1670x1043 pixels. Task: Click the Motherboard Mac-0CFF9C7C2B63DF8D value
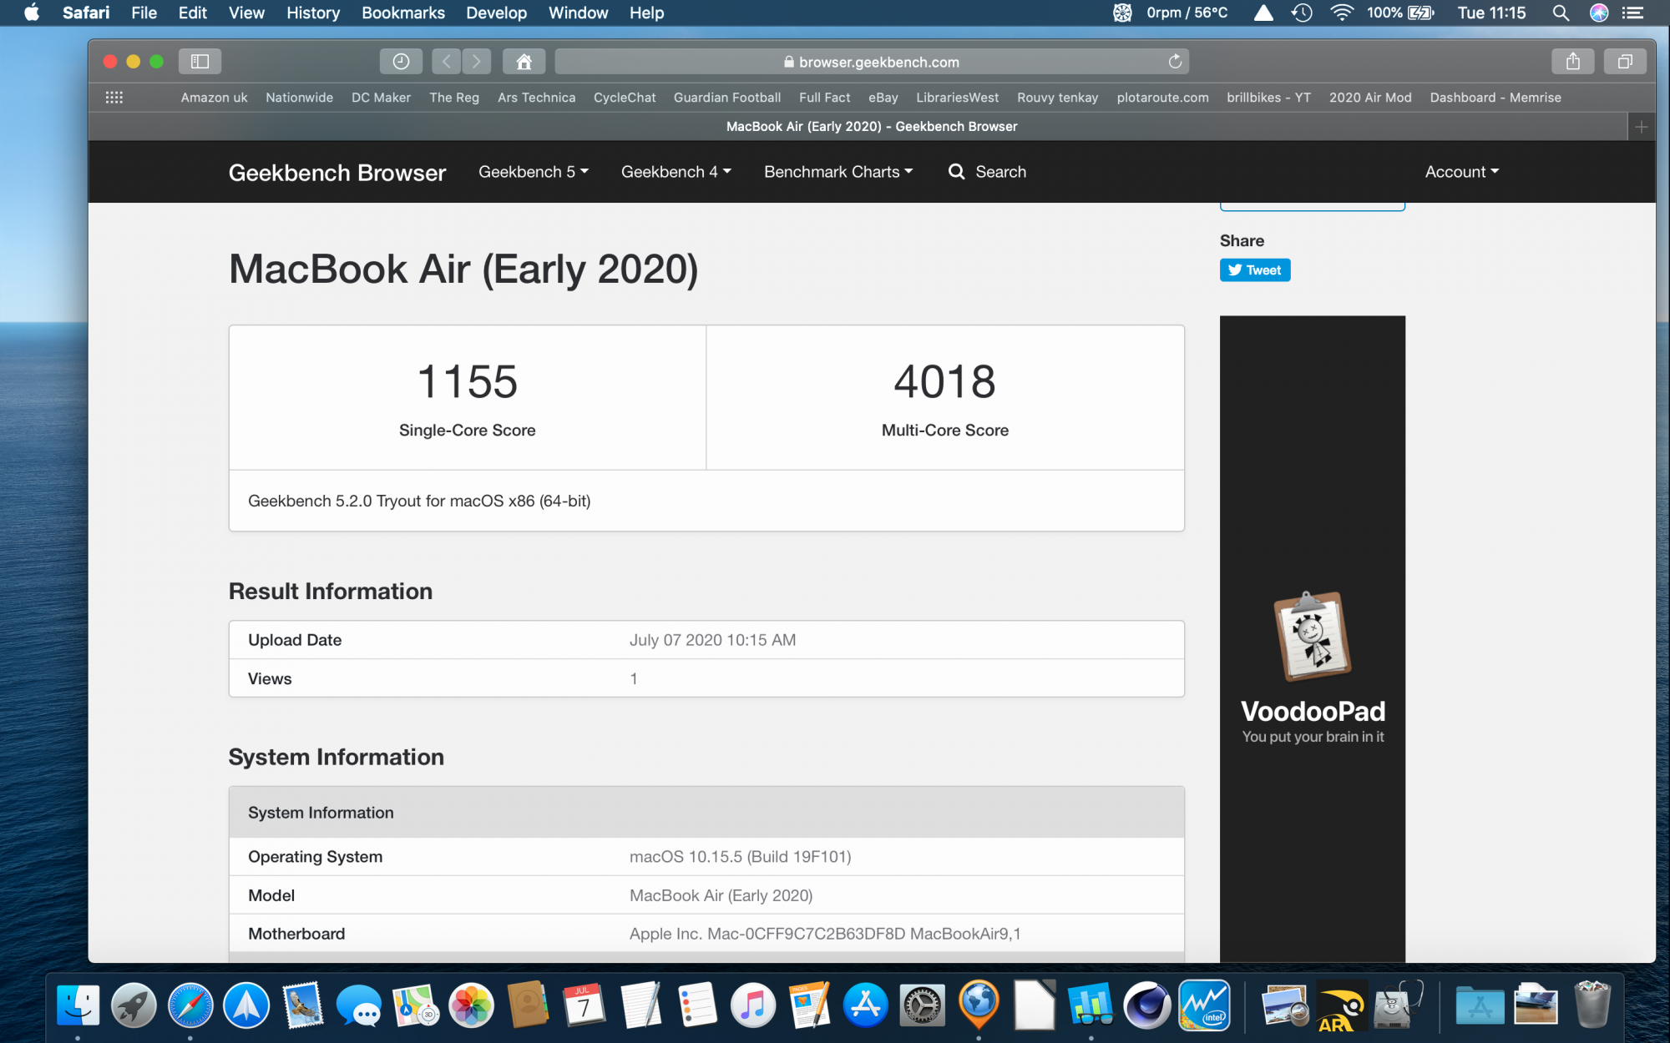click(825, 934)
